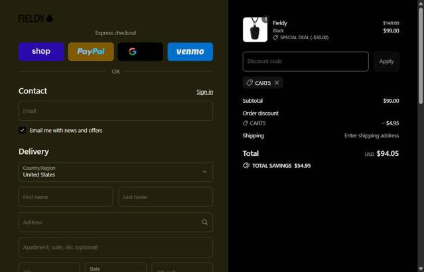Click the Subtotal $99.00 value

tap(391, 101)
